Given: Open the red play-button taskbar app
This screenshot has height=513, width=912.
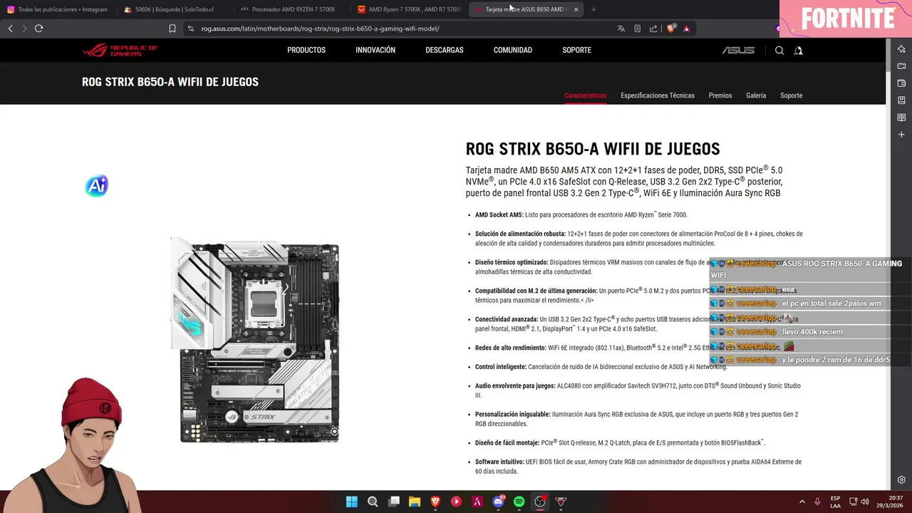Looking at the screenshot, I should tap(457, 502).
